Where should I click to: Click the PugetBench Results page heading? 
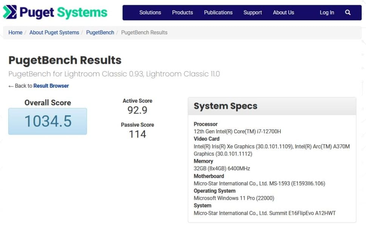click(65, 60)
